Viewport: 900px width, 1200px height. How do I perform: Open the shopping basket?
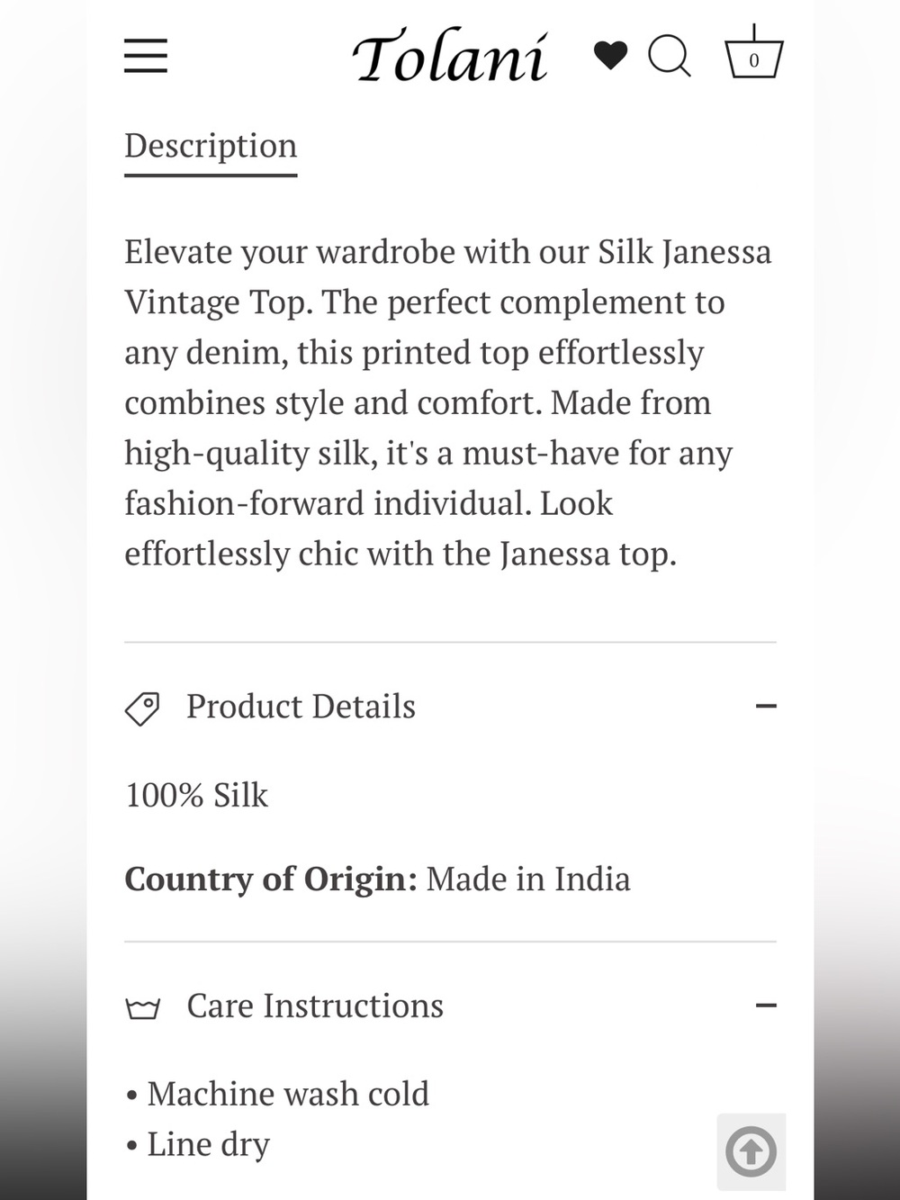[x=754, y=52]
